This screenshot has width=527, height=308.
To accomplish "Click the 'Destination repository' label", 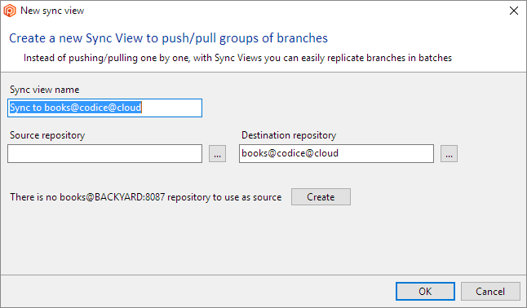I will pos(289,135).
